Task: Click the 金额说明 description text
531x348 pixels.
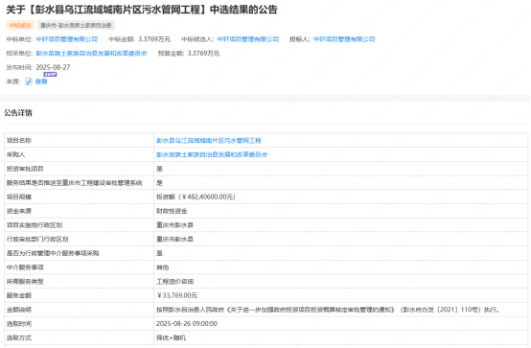Action: pos(328,310)
